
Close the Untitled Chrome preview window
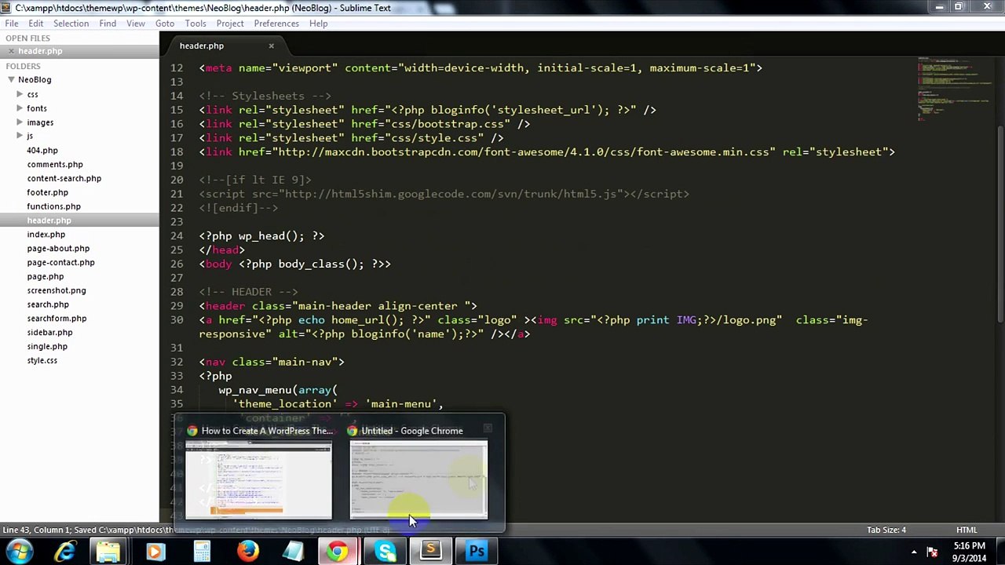[488, 428]
